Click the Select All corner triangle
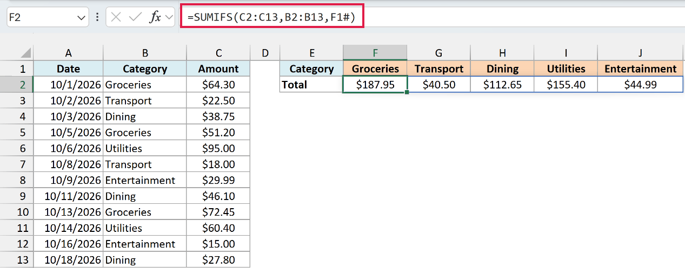Viewport: 685px width, 268px height. 25,53
